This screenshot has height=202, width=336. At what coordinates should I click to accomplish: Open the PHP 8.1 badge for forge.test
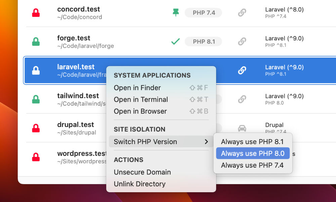(203, 41)
